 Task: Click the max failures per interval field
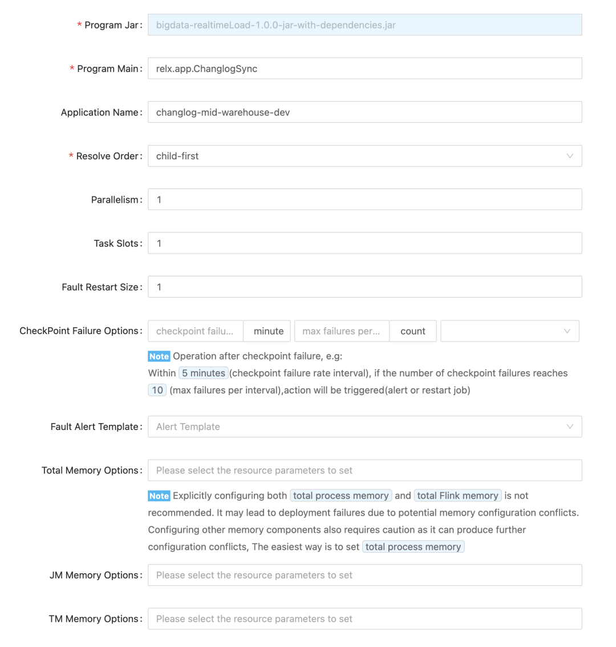pos(342,331)
